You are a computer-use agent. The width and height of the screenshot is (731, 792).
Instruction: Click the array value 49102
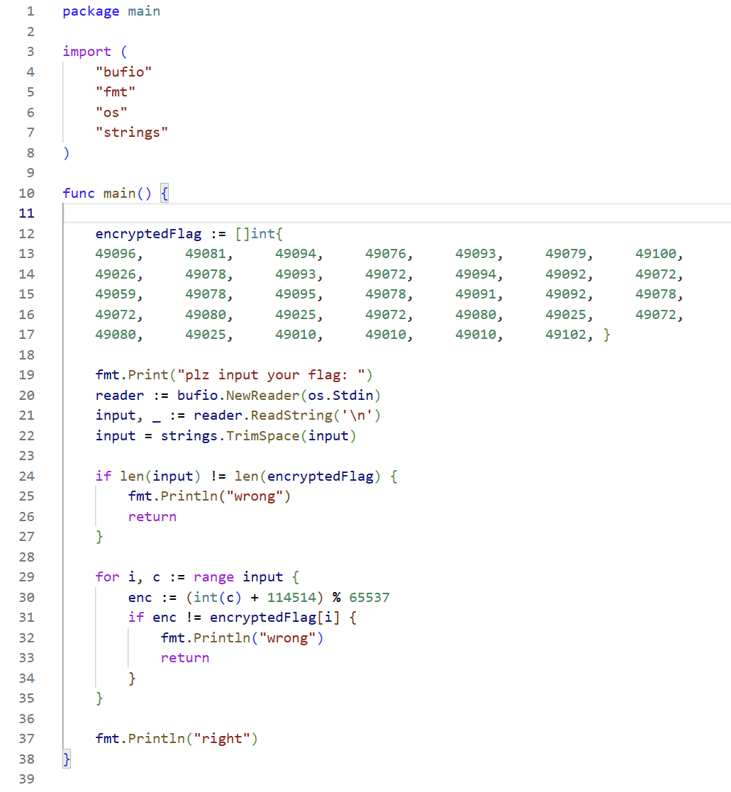(x=565, y=335)
